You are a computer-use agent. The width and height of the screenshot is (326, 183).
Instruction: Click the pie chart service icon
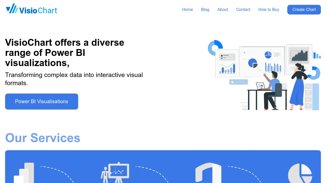(x=300, y=173)
